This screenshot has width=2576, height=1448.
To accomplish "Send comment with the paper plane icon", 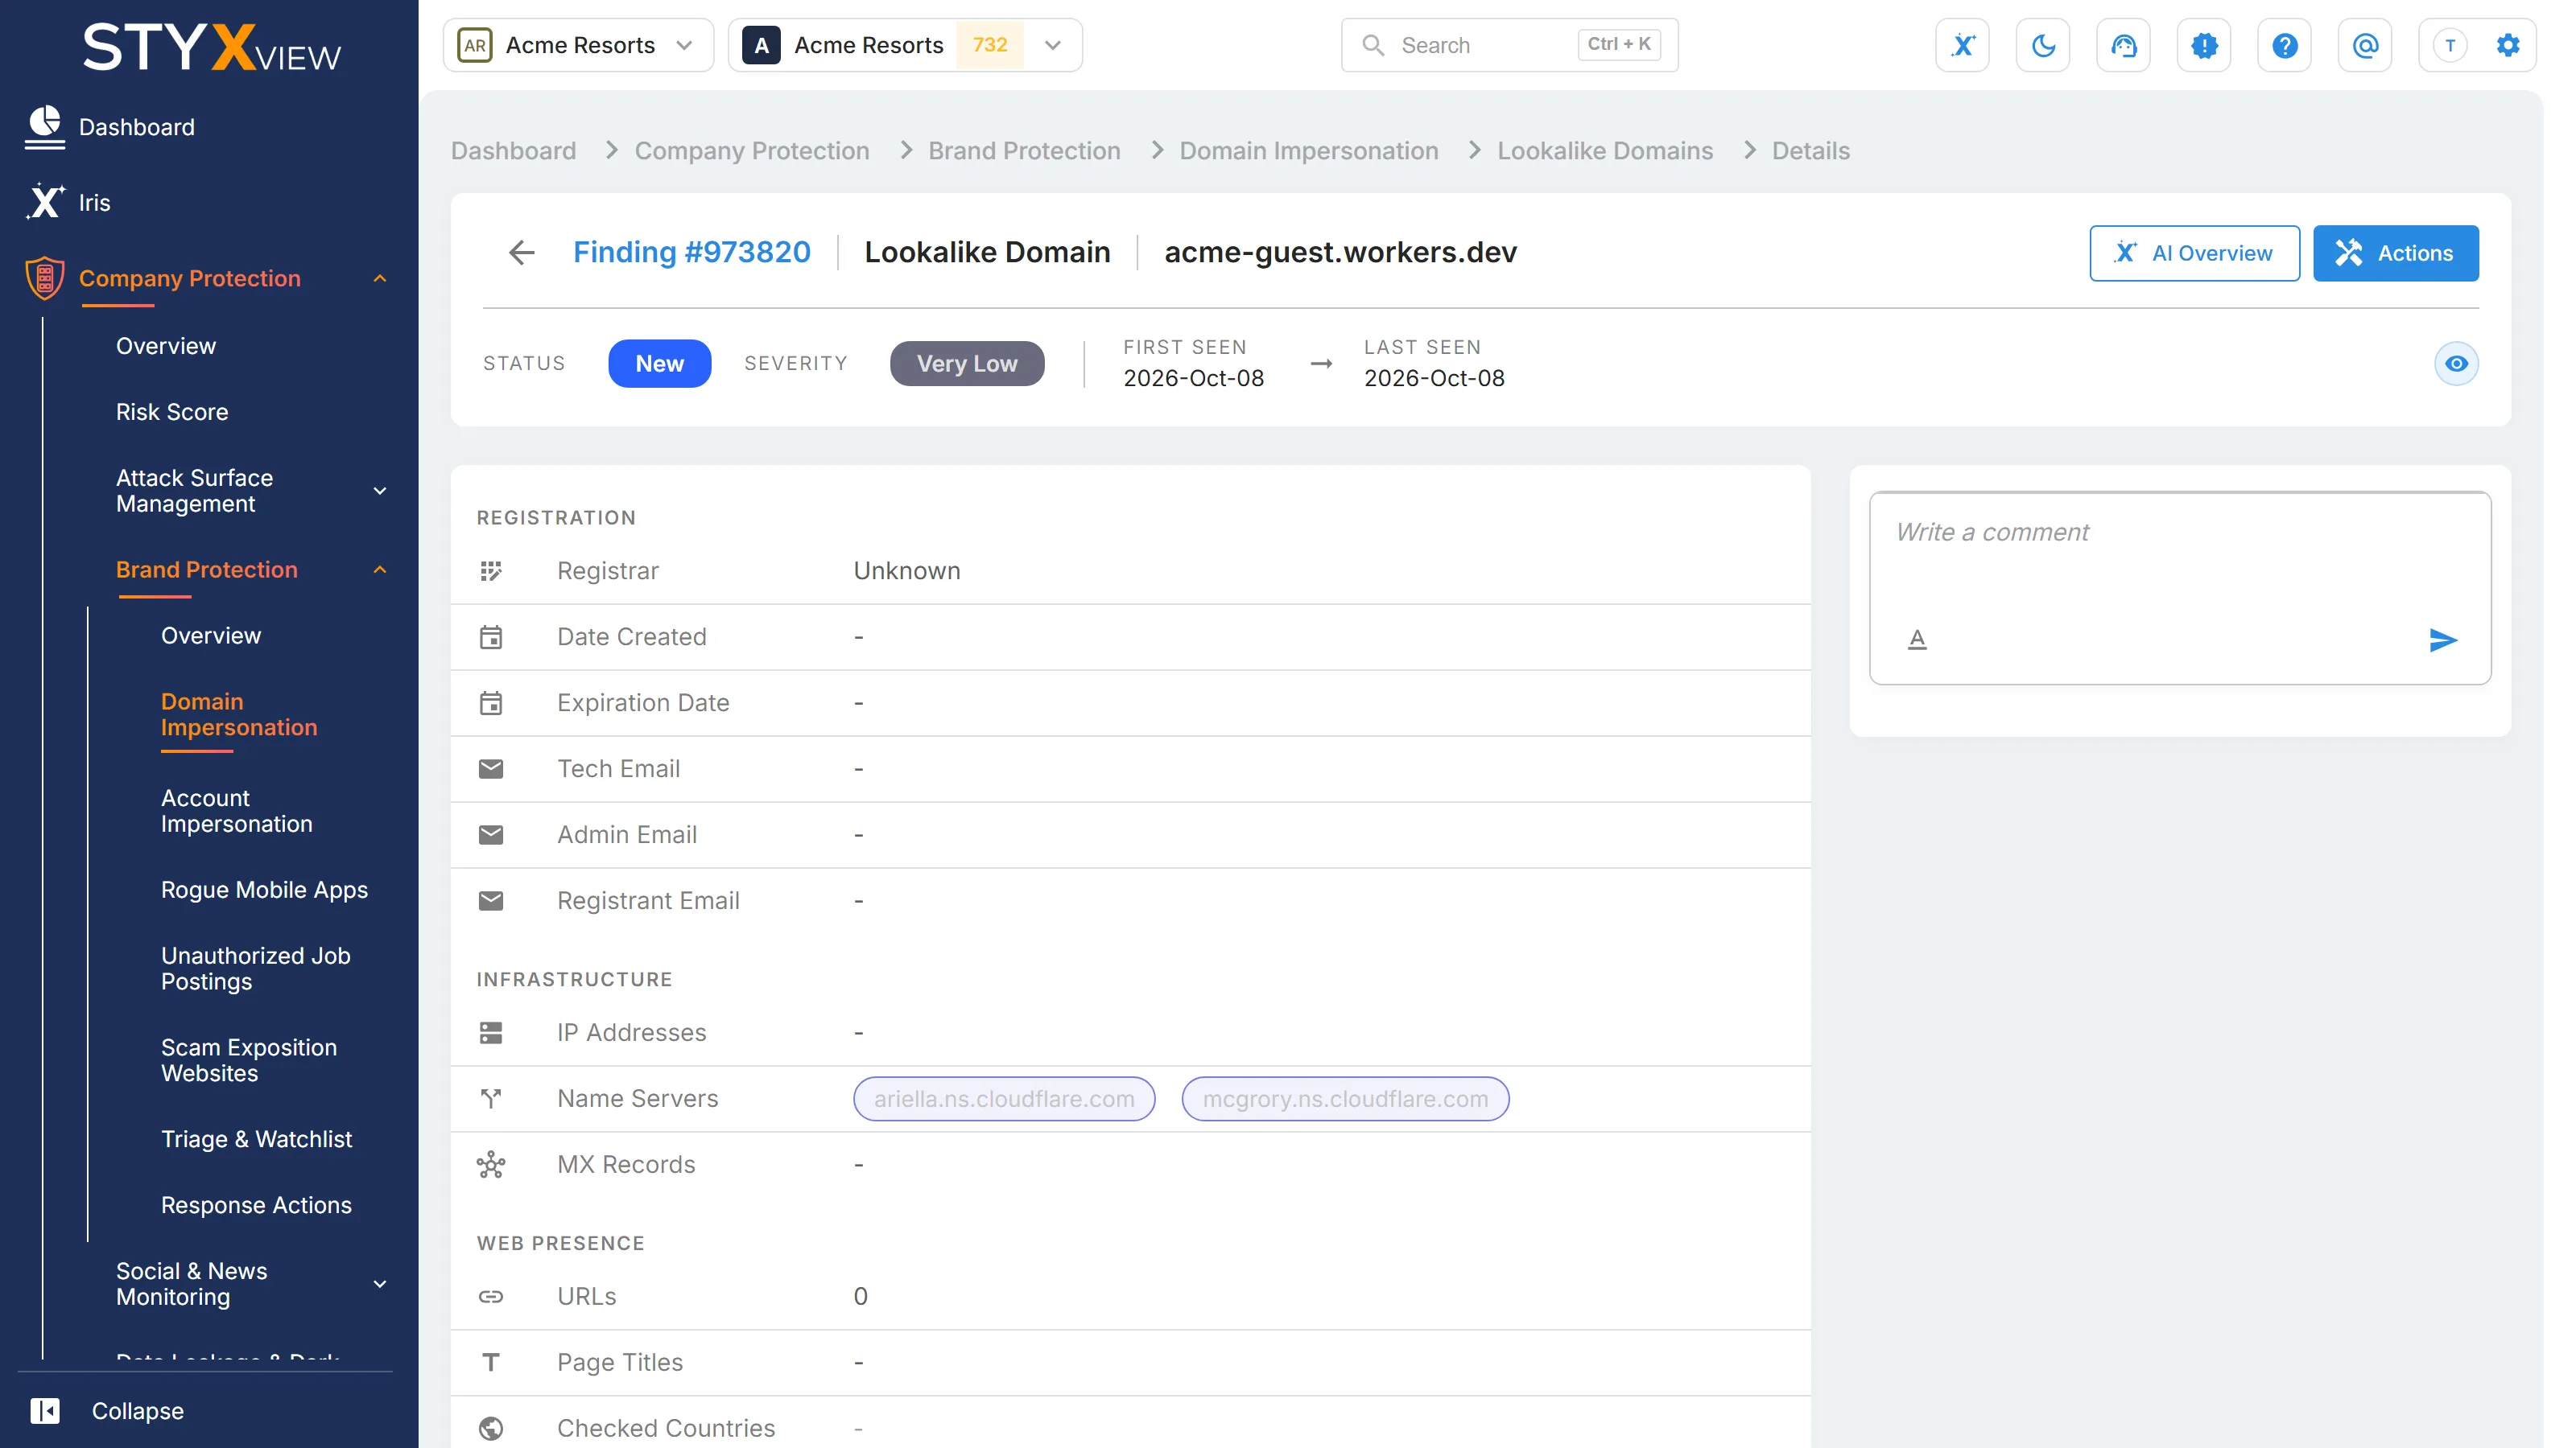I will point(2442,640).
